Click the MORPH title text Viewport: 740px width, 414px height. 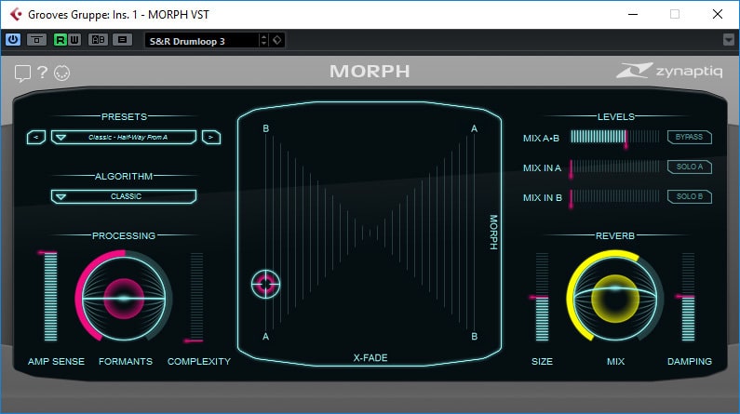(x=370, y=72)
